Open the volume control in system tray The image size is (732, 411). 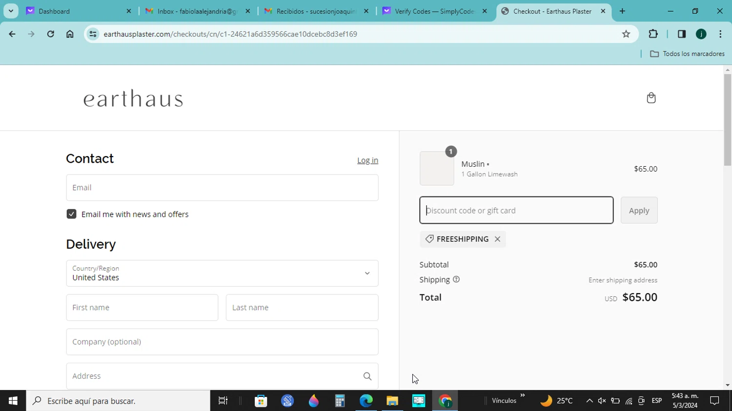[602, 401]
